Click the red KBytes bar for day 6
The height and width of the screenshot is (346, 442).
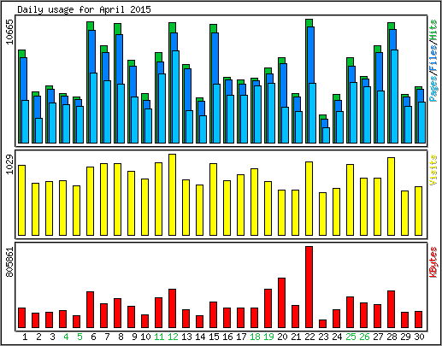90,309
